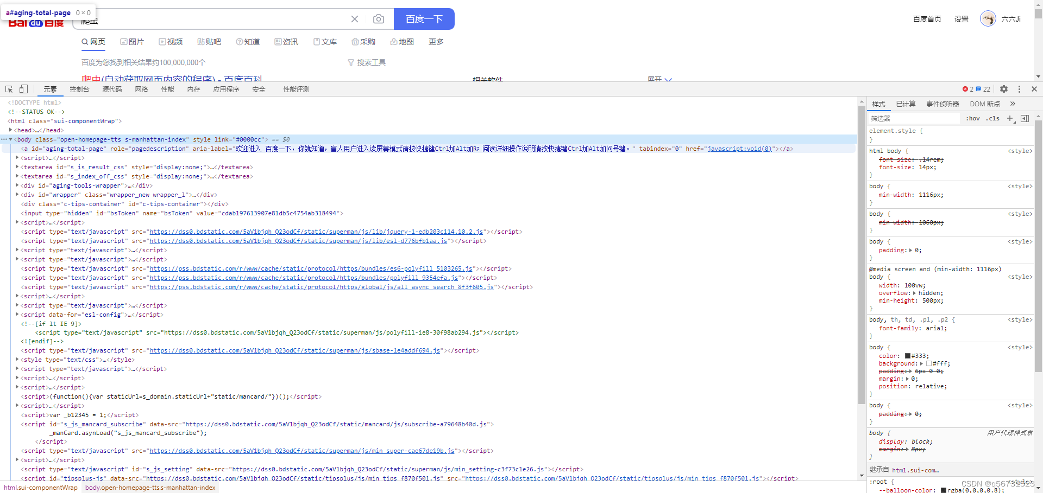Open the javascript:void(0) href link
Screen dimensions: 1043x493
point(740,149)
